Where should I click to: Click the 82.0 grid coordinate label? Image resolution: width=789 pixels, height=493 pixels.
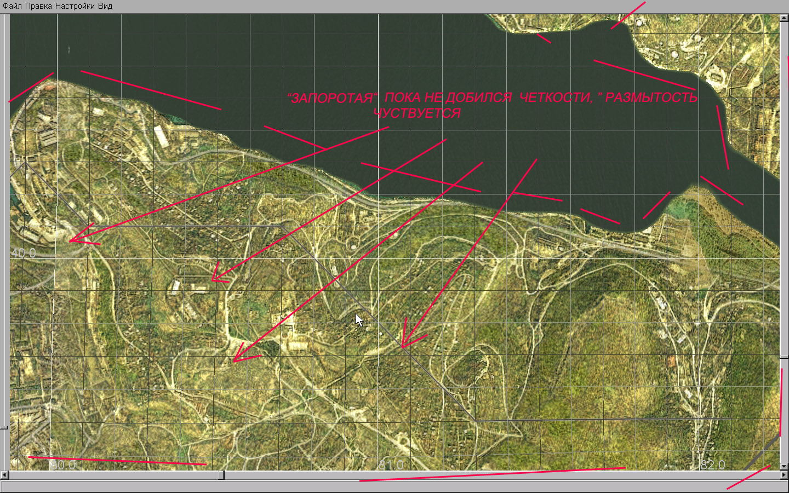pos(712,465)
